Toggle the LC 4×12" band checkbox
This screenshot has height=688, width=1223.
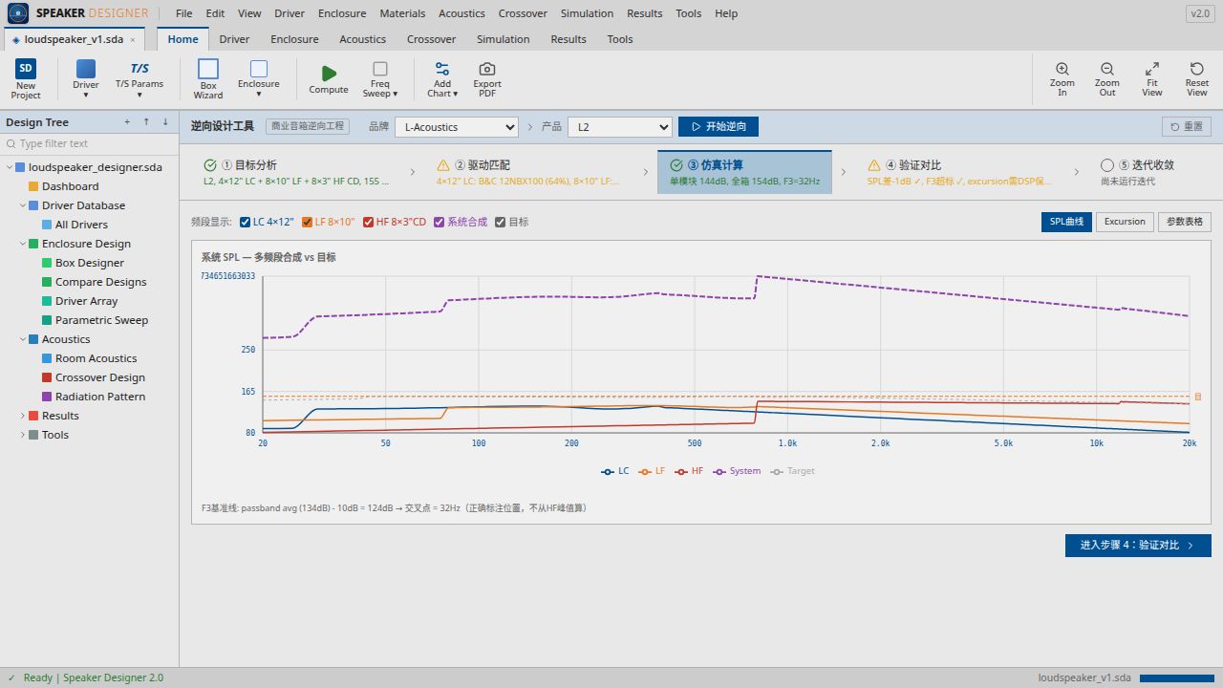[x=246, y=222]
